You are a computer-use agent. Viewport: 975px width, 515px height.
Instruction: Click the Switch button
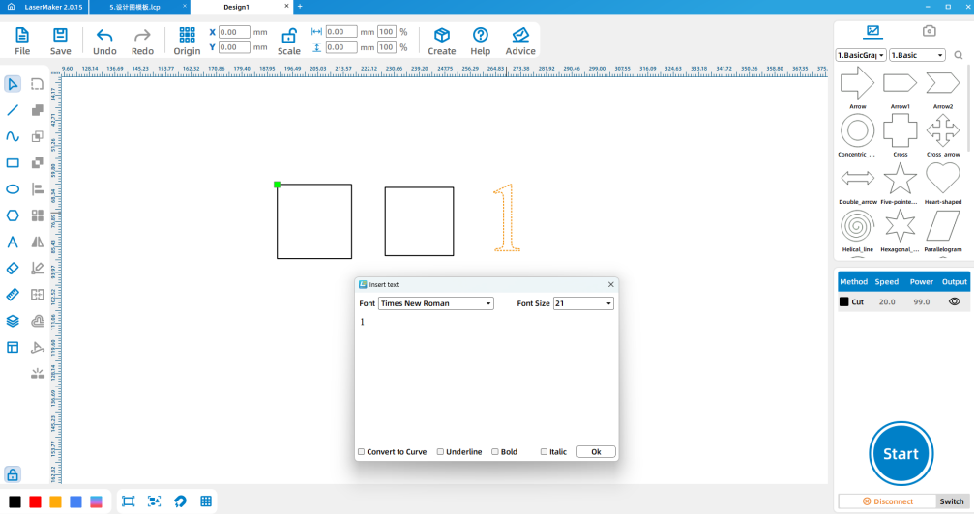click(952, 501)
